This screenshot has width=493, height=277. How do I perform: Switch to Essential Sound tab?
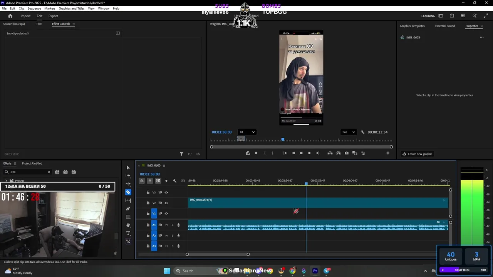pyautogui.click(x=445, y=26)
